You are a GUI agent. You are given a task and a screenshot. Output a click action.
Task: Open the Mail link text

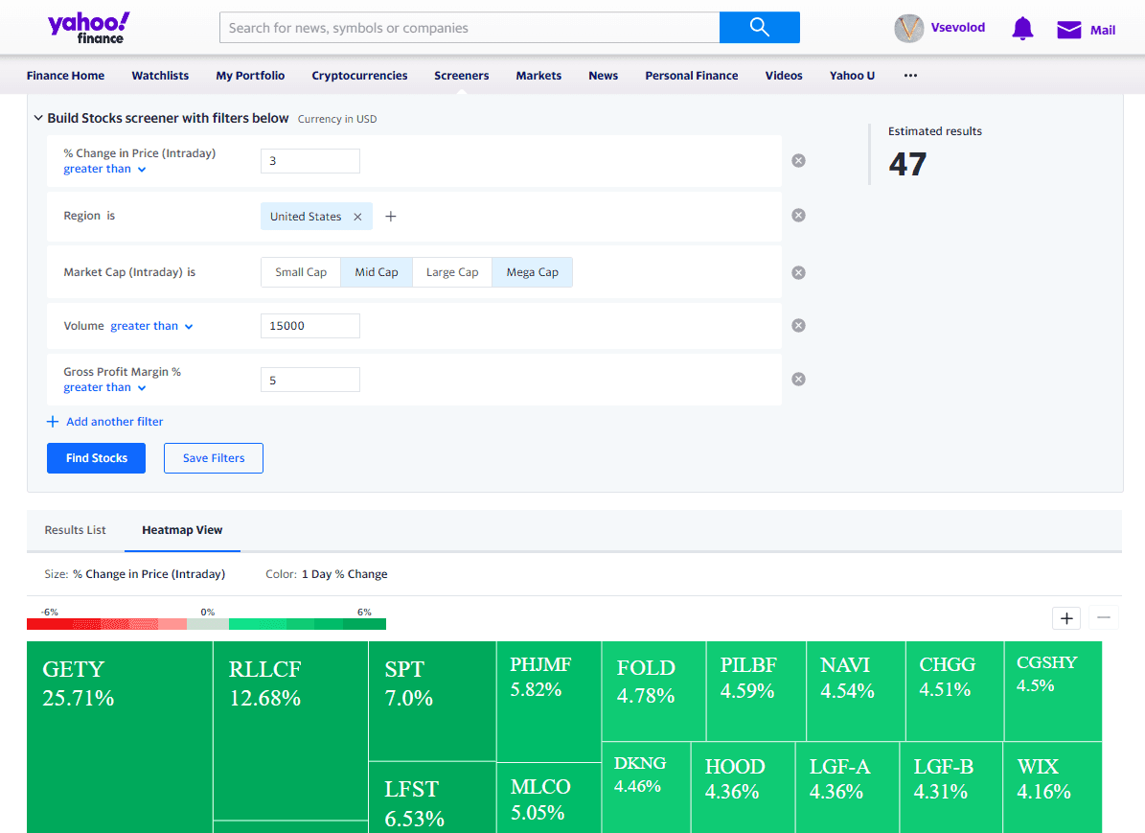point(1103,30)
